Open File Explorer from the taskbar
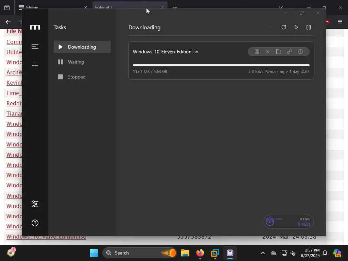Screen dimensions: 348x261 click(185, 253)
